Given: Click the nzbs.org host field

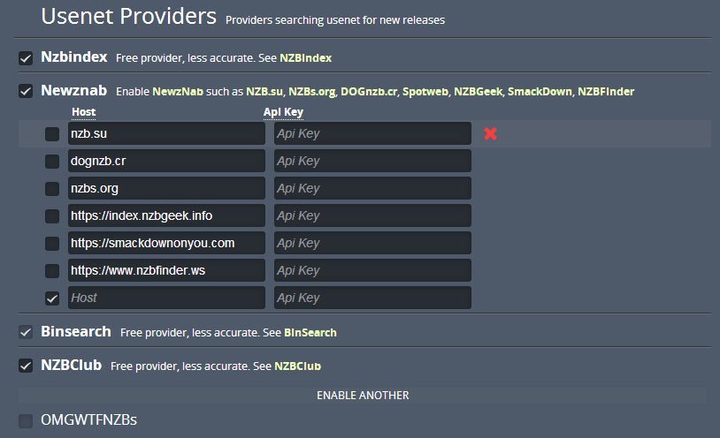Looking at the screenshot, I should coord(166,188).
